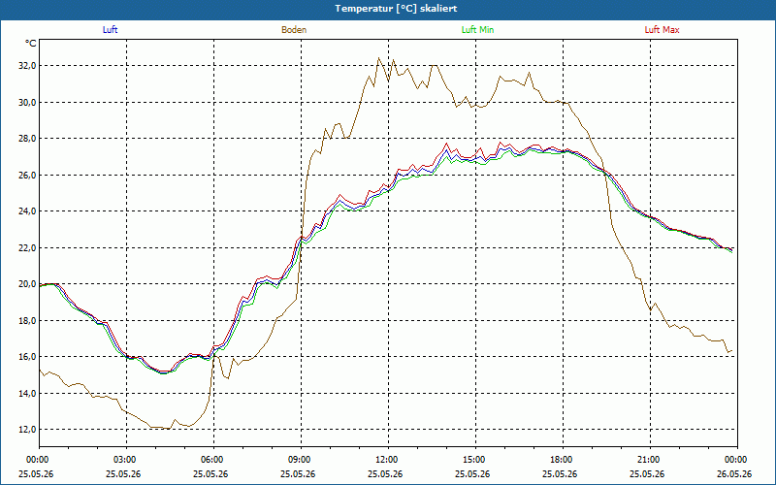Click the 32,0 y-axis value
This screenshot has height=485, width=776.
pos(27,66)
